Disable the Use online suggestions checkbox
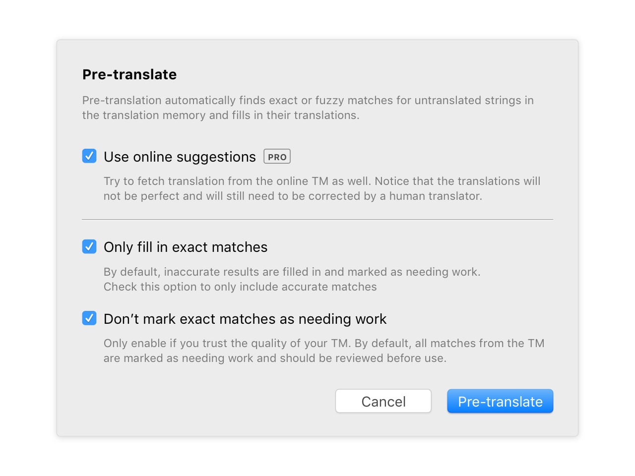Viewport: 635px width, 476px height. (89, 156)
